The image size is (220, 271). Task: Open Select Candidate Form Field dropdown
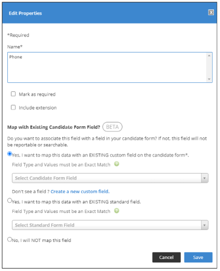tap(110, 178)
